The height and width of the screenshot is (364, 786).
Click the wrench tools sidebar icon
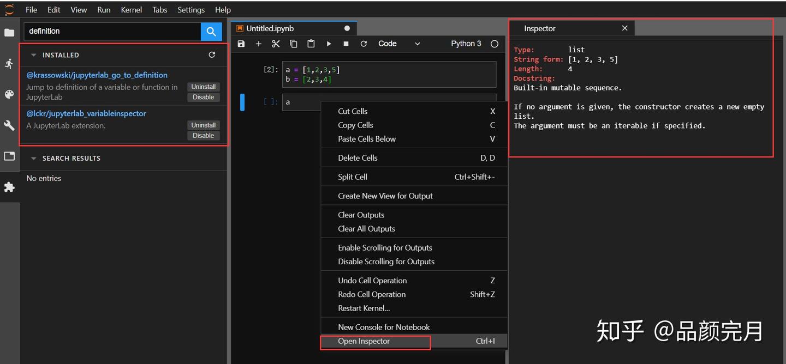coord(9,125)
